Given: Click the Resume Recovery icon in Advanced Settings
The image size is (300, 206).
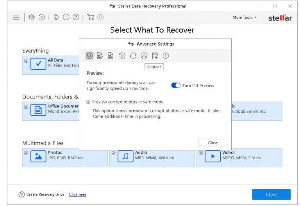Looking at the screenshot, I should click(122, 56).
